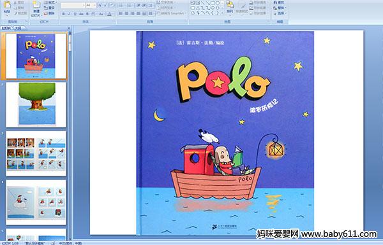Open the font size dropdown

coord(94,5)
